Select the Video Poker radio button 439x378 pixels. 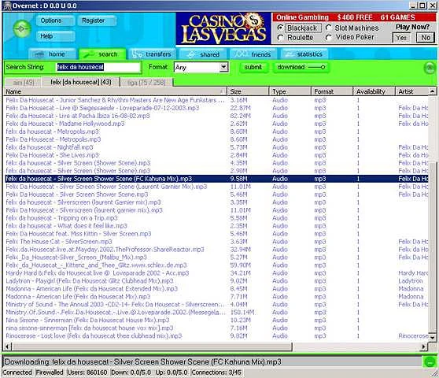point(329,37)
